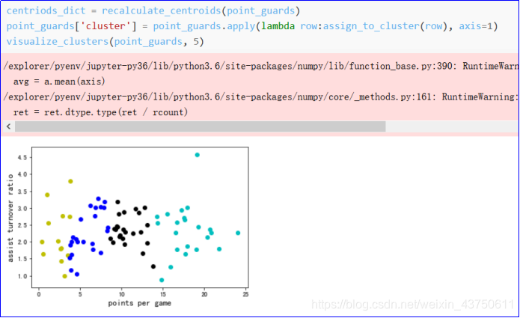Click the 'assist turnover ratio' axis label
Image resolution: width=520 pixels, height=318 pixels.
click(10, 218)
